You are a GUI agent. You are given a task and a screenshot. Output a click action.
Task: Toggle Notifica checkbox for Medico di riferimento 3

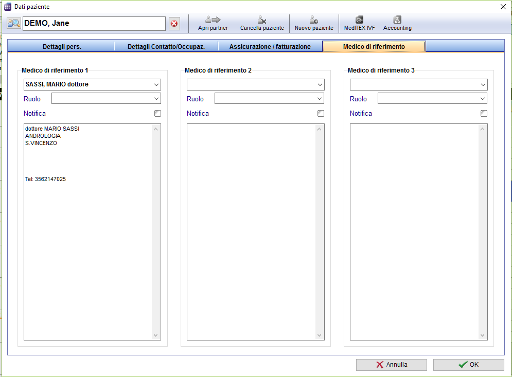(x=484, y=113)
